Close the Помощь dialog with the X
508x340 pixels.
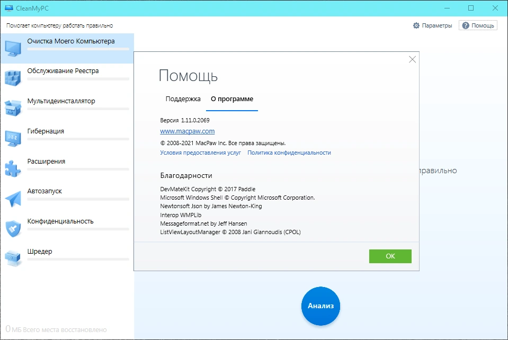point(412,59)
